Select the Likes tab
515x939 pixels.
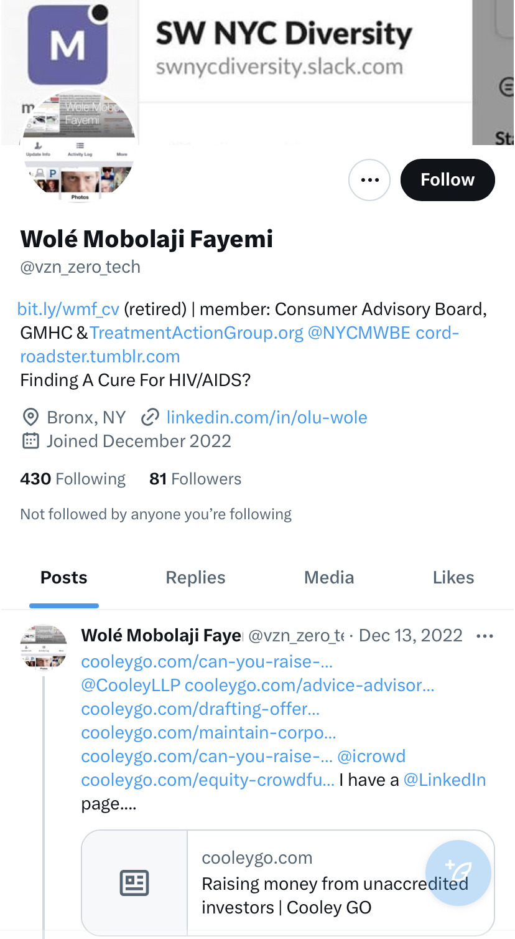coord(453,578)
